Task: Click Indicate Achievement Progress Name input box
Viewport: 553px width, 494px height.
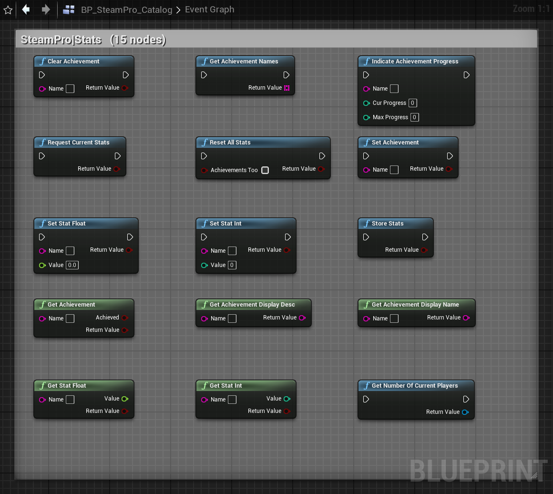Action: pyautogui.click(x=394, y=89)
